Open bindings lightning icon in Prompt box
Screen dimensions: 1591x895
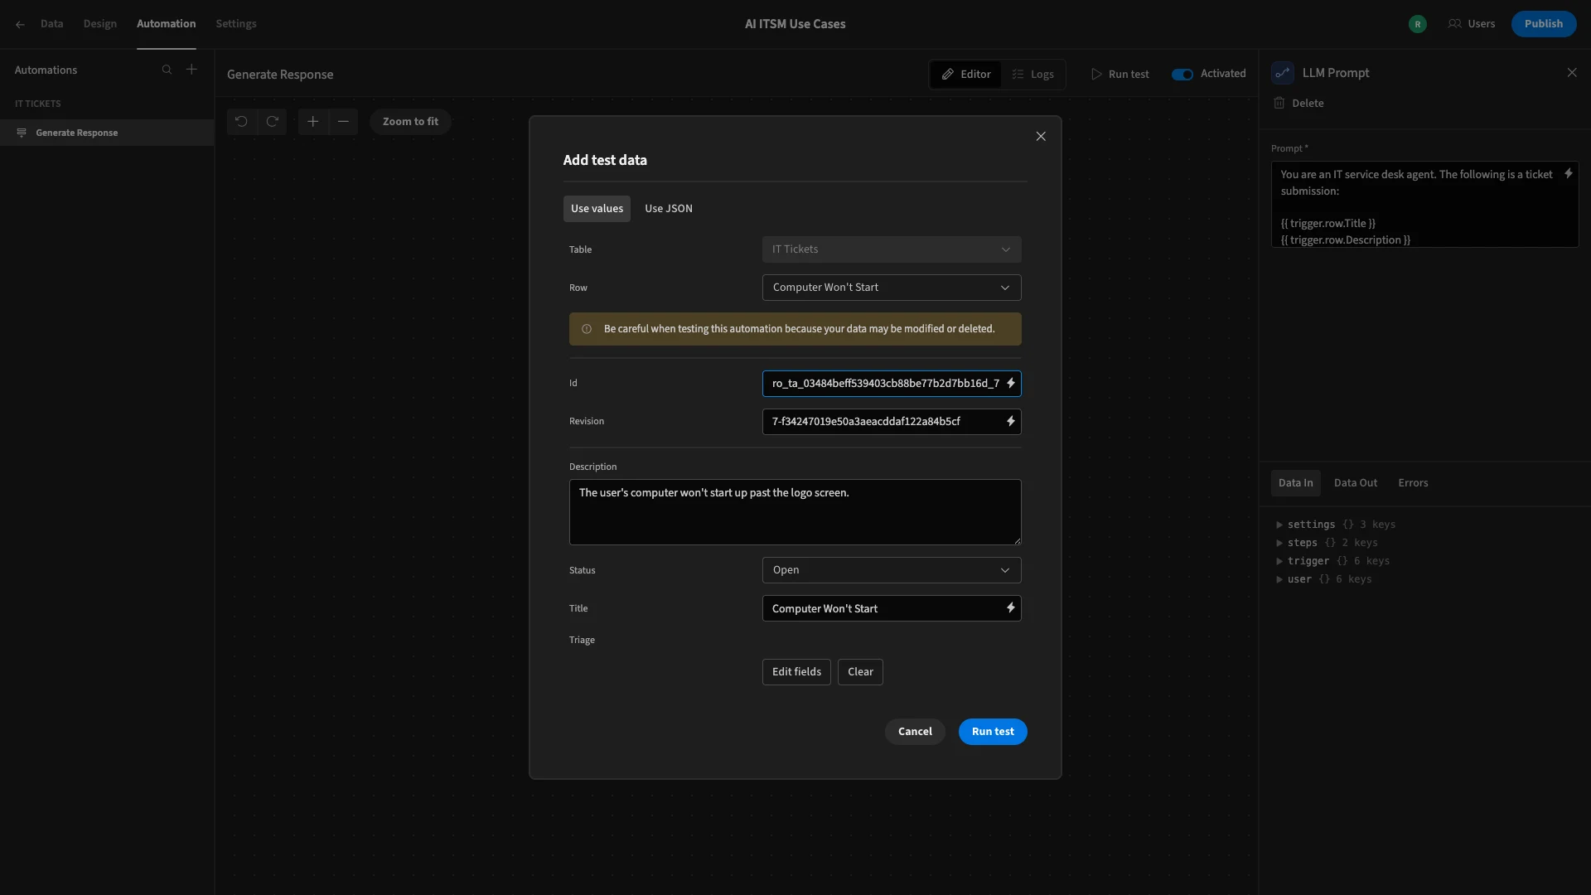pos(1568,173)
